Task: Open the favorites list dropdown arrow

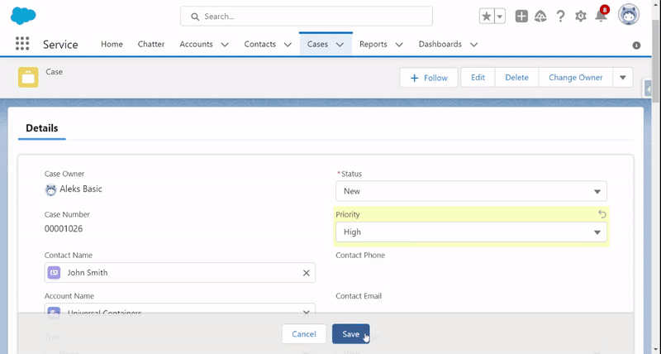Action: [x=500, y=17]
